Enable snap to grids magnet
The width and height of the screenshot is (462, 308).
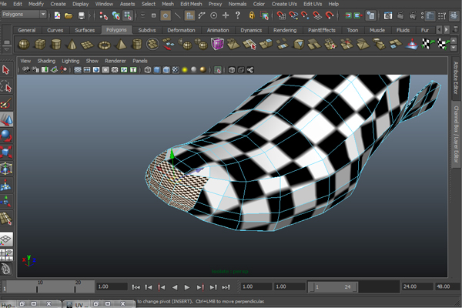pos(281,15)
